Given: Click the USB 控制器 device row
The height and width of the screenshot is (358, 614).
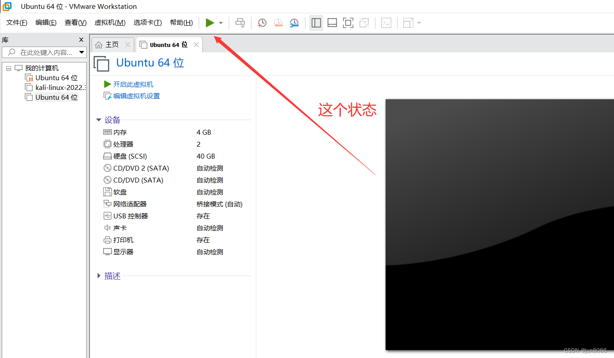Looking at the screenshot, I should 176,216.
